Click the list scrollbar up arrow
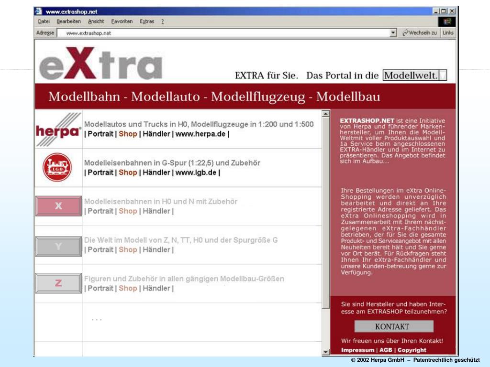Viewport: 490px width, 367px height. (325, 114)
